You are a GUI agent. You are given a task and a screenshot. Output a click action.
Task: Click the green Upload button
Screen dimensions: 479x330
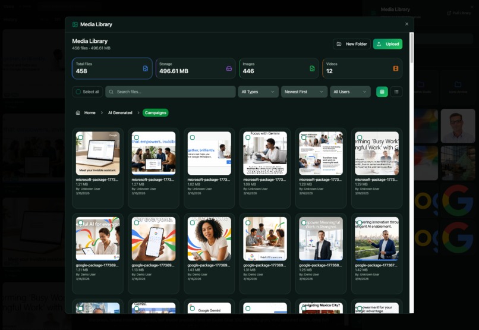click(387, 44)
